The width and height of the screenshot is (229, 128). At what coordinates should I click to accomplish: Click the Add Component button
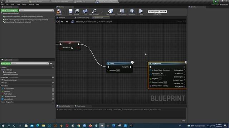(x=10, y=10)
